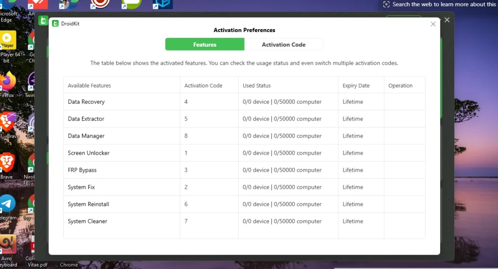This screenshot has height=269, width=498.
Task: Click Search the web to learn more
Action: (x=444, y=4)
